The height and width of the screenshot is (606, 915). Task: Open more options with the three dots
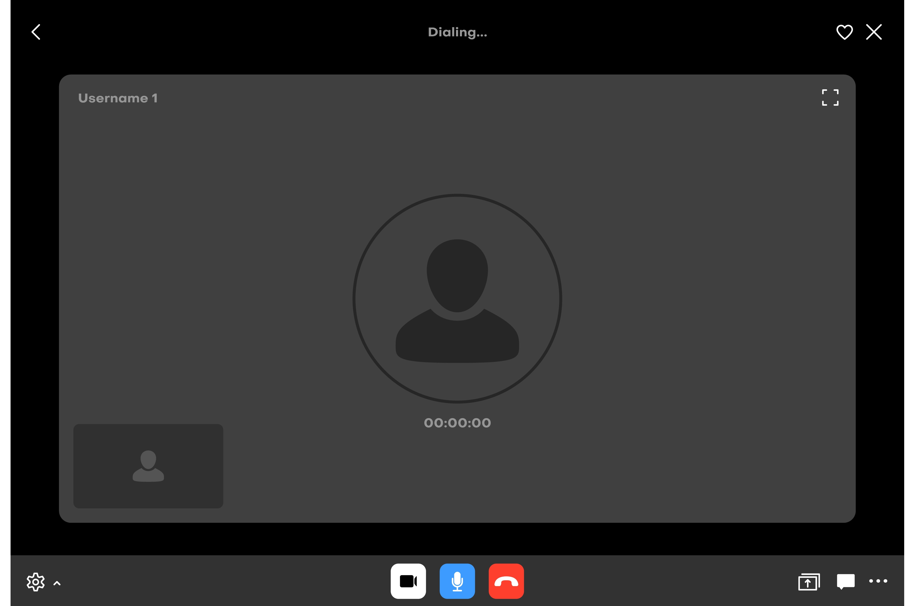click(878, 581)
